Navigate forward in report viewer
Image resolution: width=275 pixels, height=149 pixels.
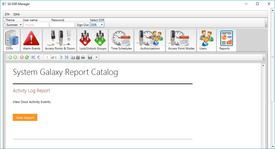[15, 57]
